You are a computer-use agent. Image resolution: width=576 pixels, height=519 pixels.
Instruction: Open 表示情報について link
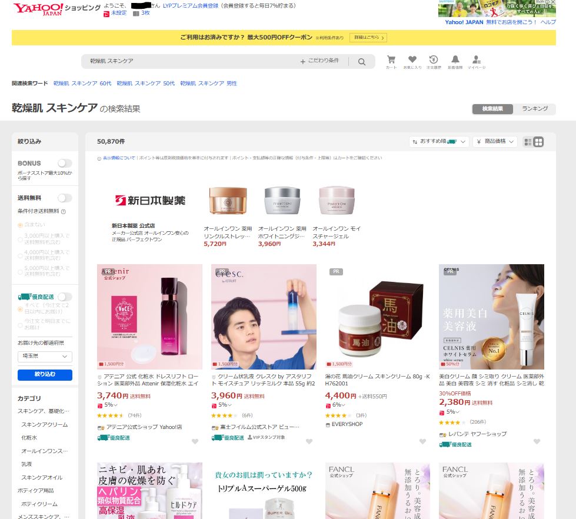119,158
